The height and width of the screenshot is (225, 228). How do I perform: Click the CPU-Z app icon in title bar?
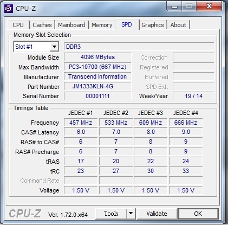(x=9, y=8)
